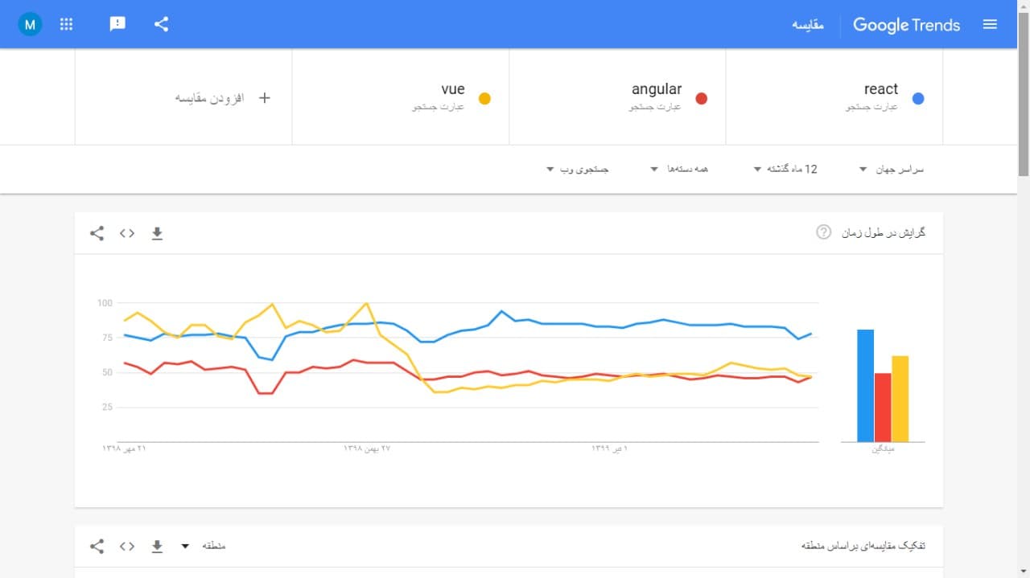The width and height of the screenshot is (1030, 578).
Task: Click the Google Trends logo link
Action: 906,25
